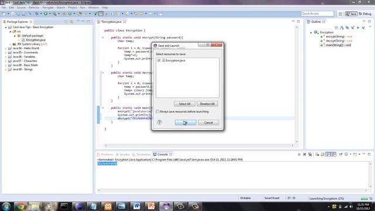Uncheck the Encryption.java resource checkbox
Viewport: 375px width, 211px height.
pyautogui.click(x=159, y=60)
